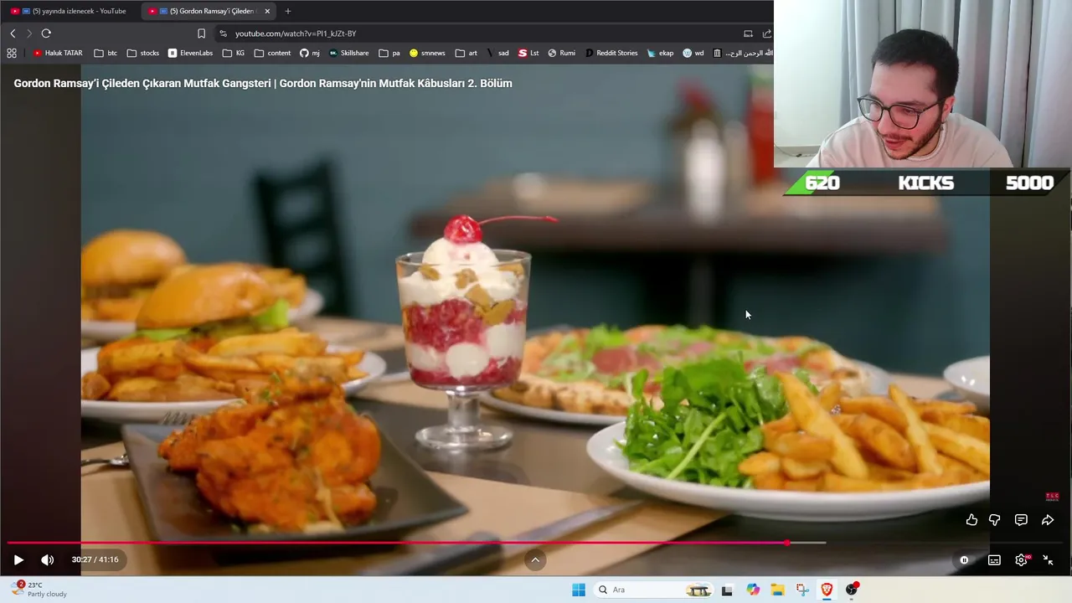Click the cast/picture-in-picture icon in address bar
This screenshot has height=603, width=1072.
tap(748, 33)
